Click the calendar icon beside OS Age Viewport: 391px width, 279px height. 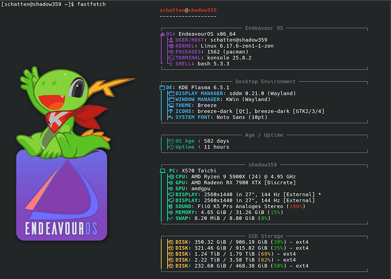pyautogui.click(x=171, y=141)
